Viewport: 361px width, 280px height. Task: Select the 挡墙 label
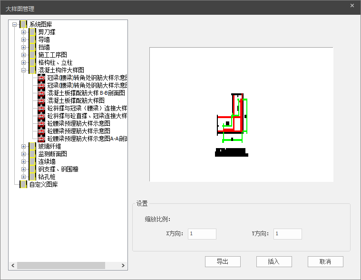click(x=44, y=47)
